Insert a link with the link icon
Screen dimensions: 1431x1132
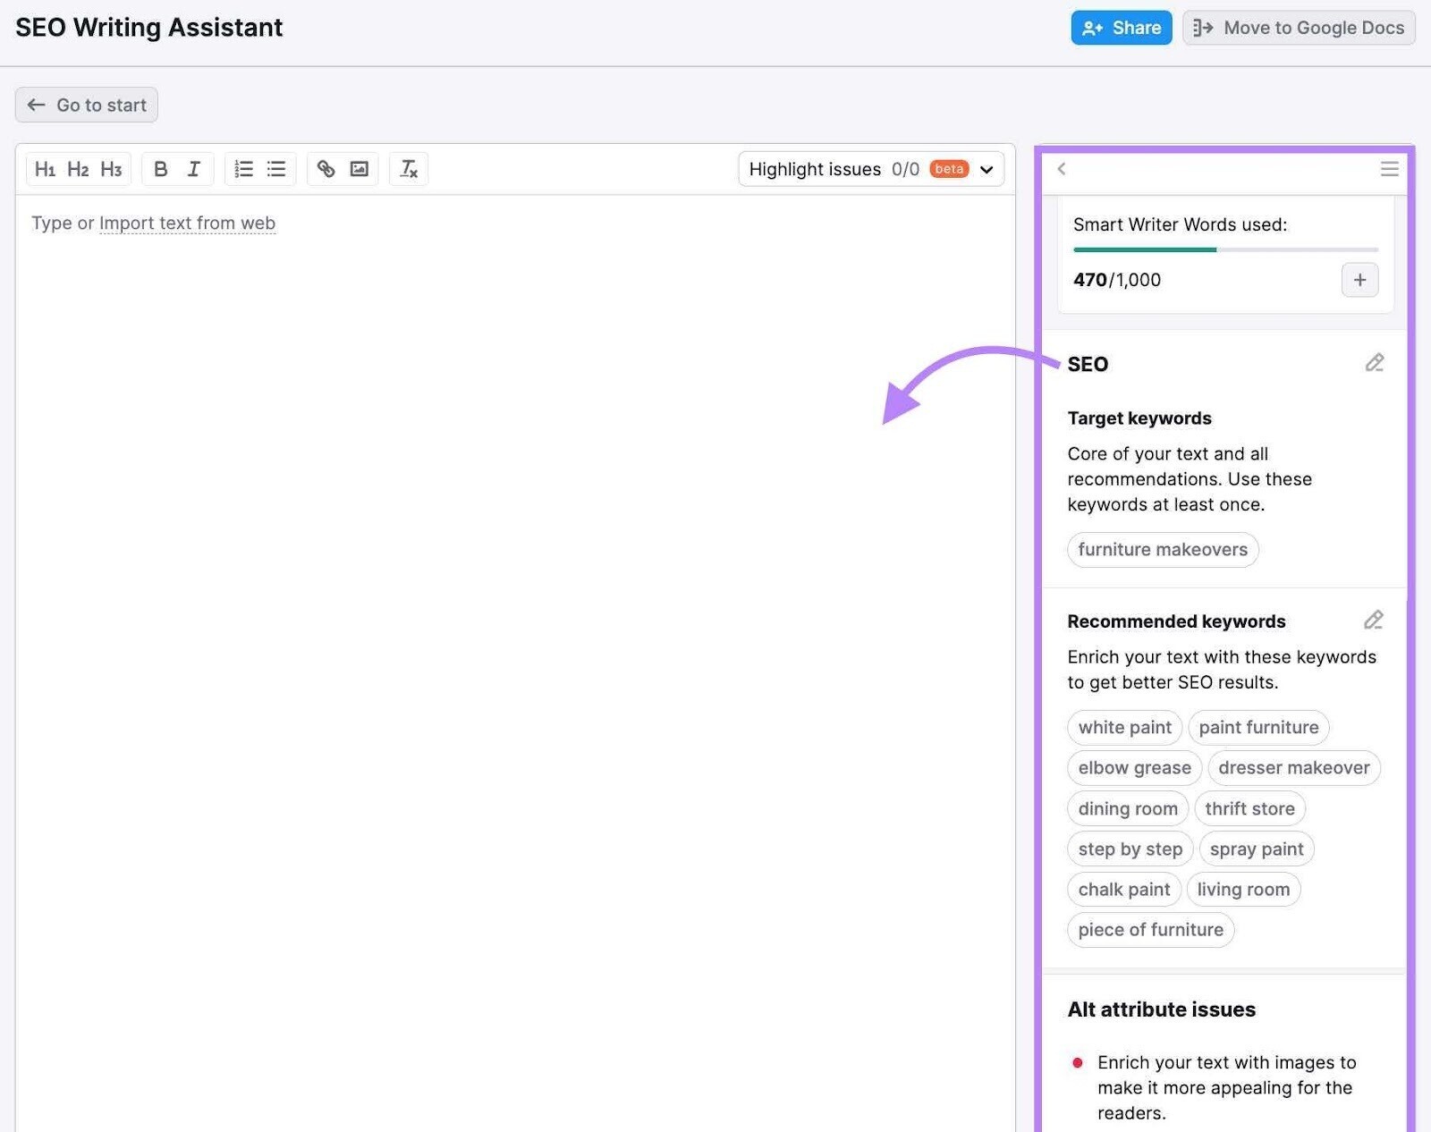326,168
